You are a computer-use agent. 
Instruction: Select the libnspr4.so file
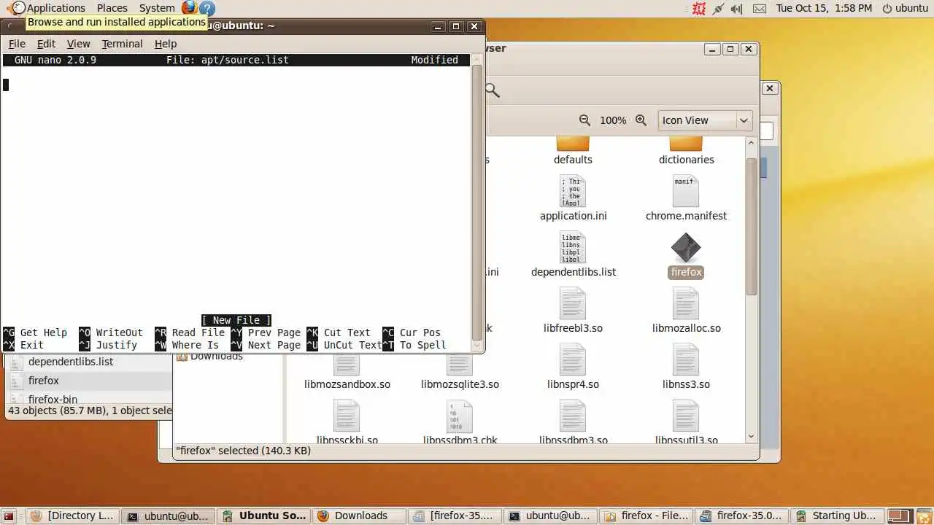point(573,359)
